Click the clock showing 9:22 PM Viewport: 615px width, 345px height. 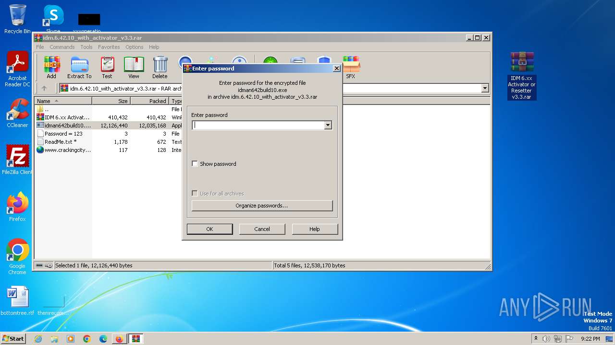click(x=590, y=339)
